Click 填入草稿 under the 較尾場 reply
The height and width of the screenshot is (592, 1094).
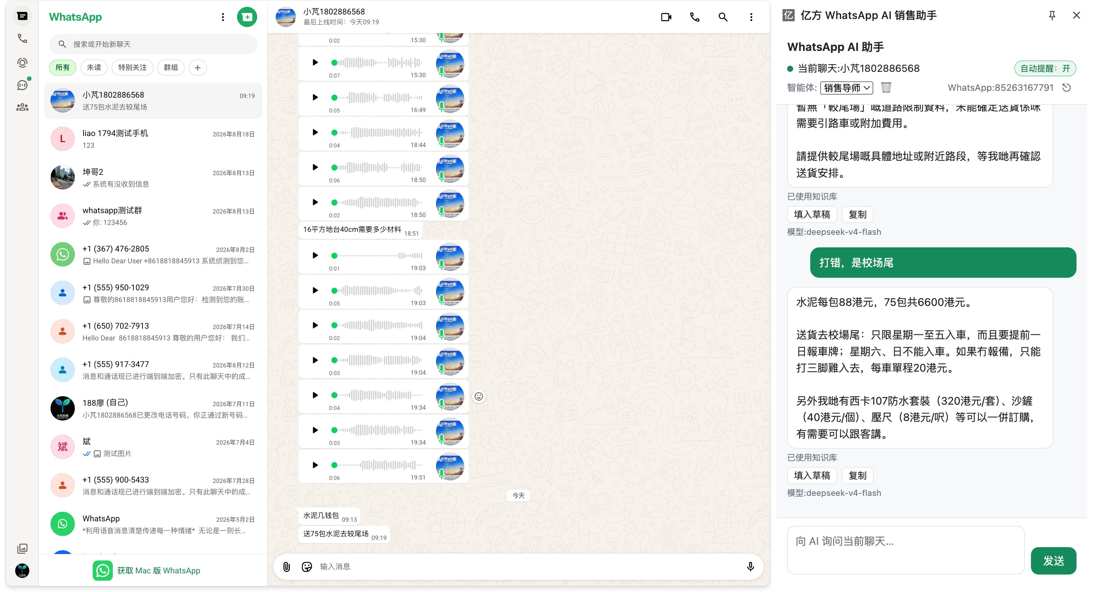point(812,214)
